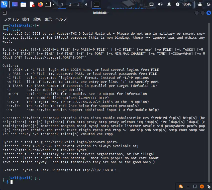Open the 編集 menu
The width and height of the screenshot is (212, 190).
37,19
